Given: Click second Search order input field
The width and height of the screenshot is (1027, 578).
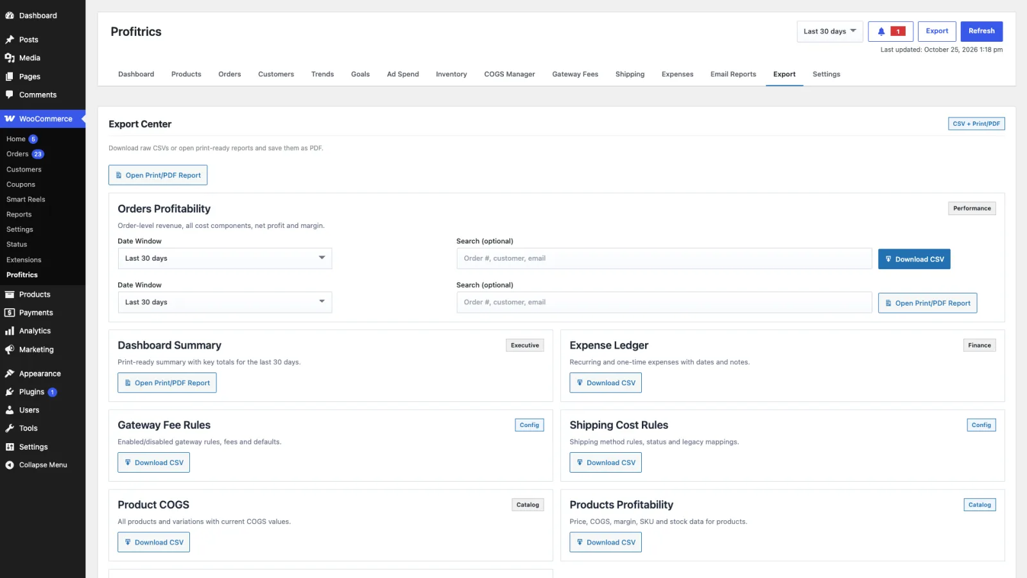Looking at the screenshot, I should (x=664, y=302).
